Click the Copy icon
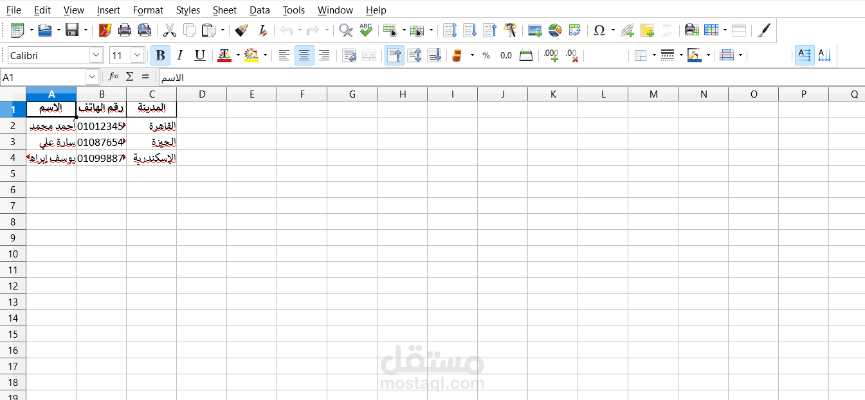This screenshot has height=400, width=865. point(190,30)
